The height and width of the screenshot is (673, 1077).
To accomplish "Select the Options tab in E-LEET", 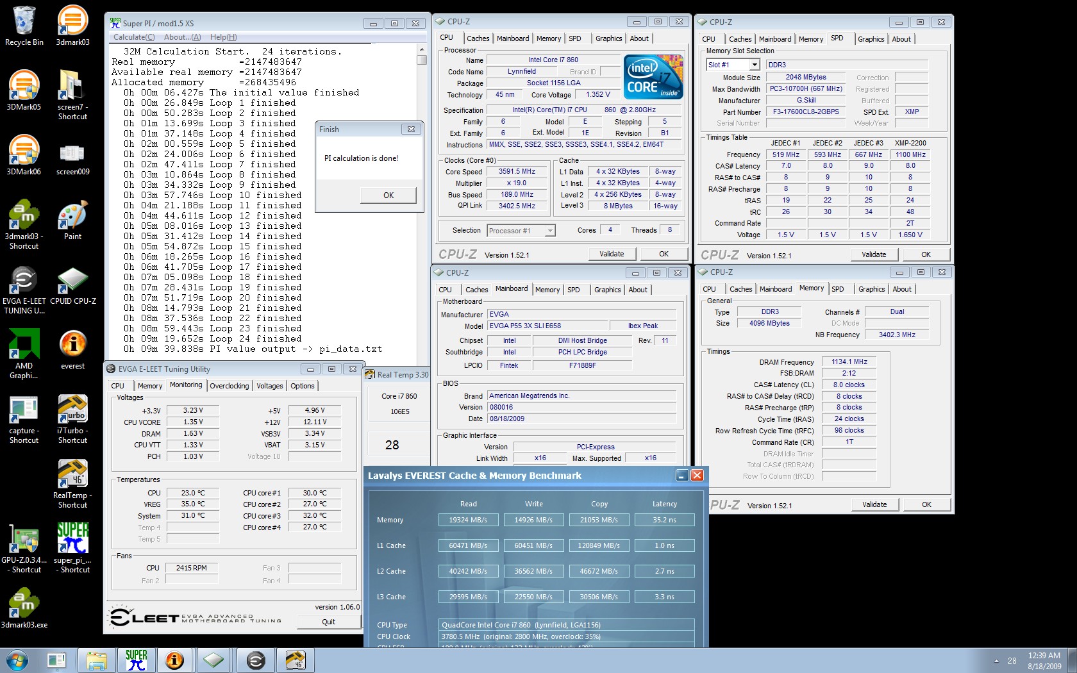I will point(303,386).
